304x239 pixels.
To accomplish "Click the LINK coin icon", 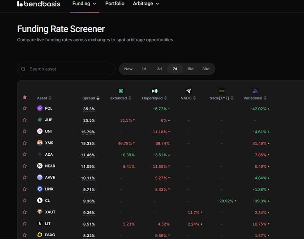I will tap(40, 189).
